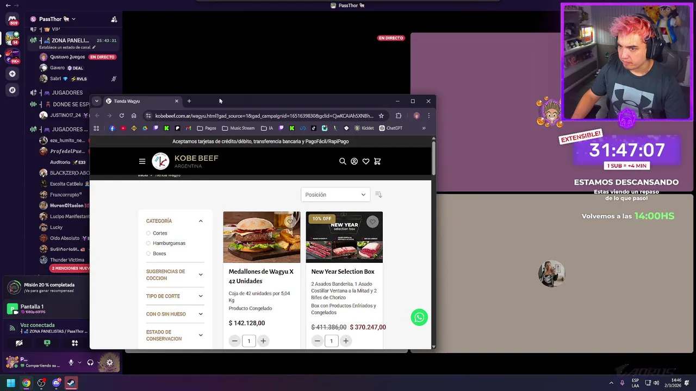This screenshot has height=391, width=696.
Task: Open the ChatGPT bookmark
Action: pyautogui.click(x=391, y=128)
